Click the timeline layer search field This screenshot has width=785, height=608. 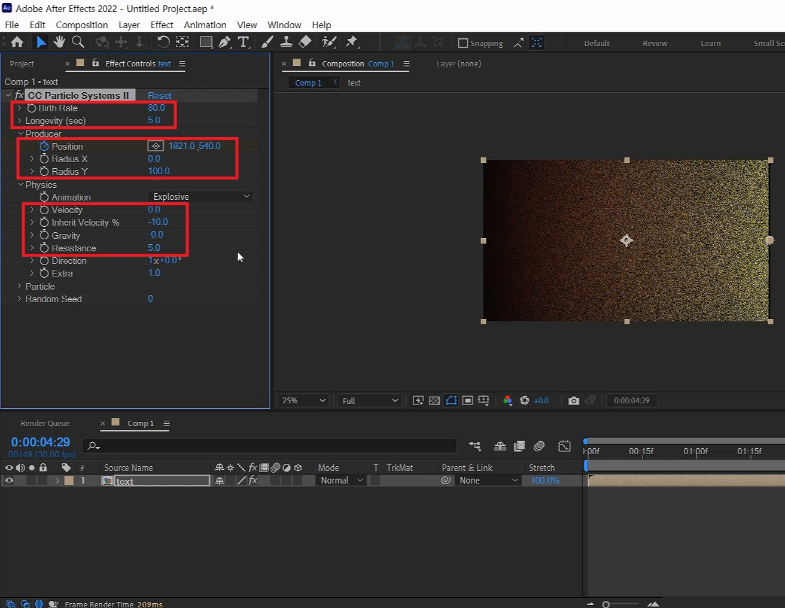click(270, 446)
